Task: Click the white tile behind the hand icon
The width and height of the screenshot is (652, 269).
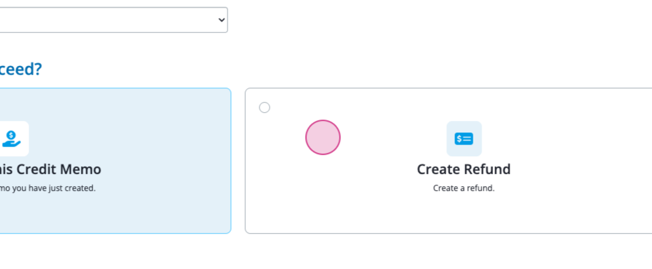Action: pyautogui.click(x=14, y=139)
